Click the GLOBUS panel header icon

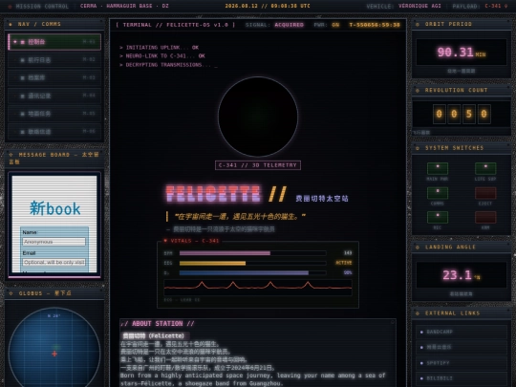pos(11,293)
